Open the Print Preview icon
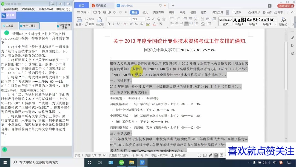Screen dimensions: 296x167 [110, 12]
